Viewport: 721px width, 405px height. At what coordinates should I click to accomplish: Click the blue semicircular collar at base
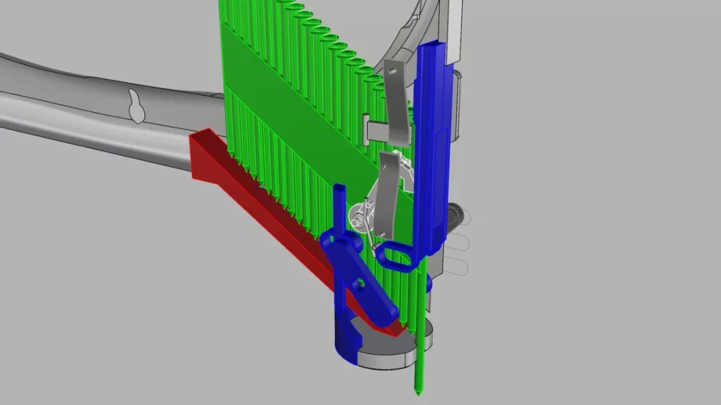point(348,341)
